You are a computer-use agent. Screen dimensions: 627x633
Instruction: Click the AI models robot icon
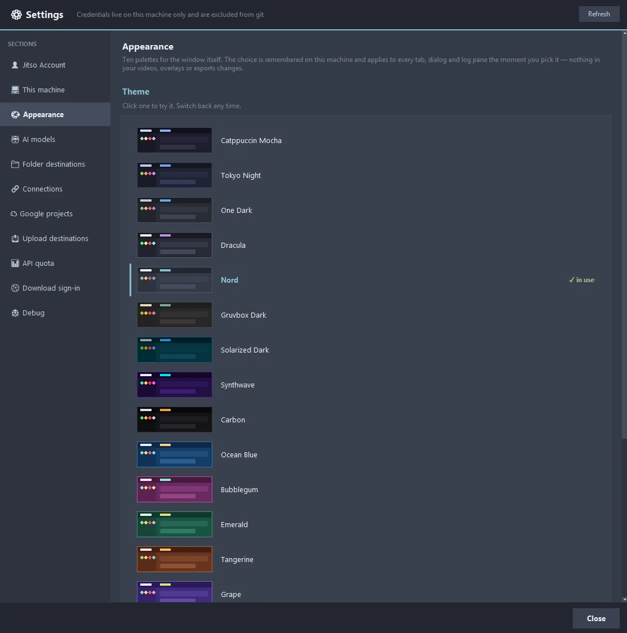(x=15, y=139)
